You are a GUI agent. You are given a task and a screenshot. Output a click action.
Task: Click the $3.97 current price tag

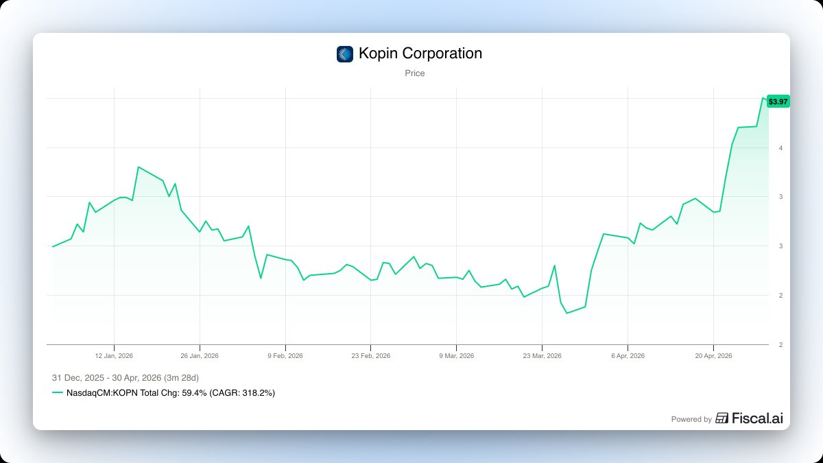(778, 102)
